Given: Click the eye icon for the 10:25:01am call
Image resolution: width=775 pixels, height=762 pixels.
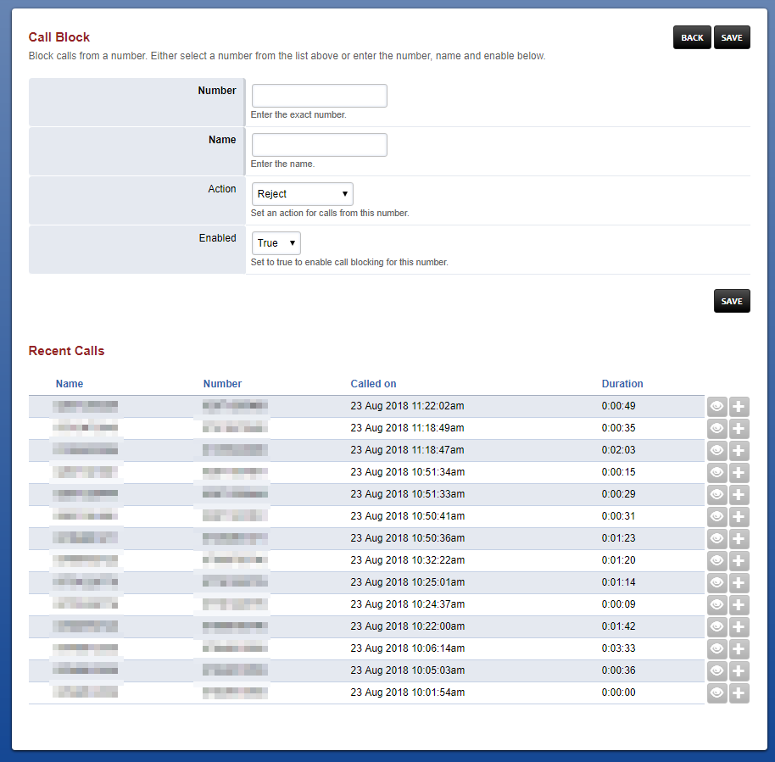Looking at the screenshot, I should pos(716,582).
